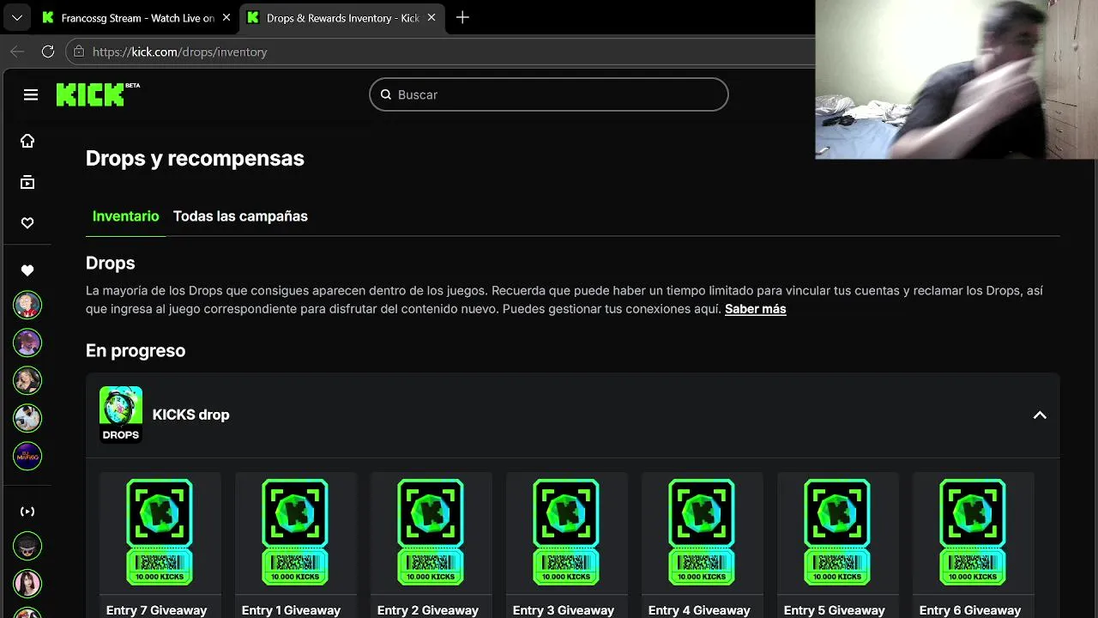Open Entry 1 Giveaway drop card
The image size is (1098, 618).
295,545
